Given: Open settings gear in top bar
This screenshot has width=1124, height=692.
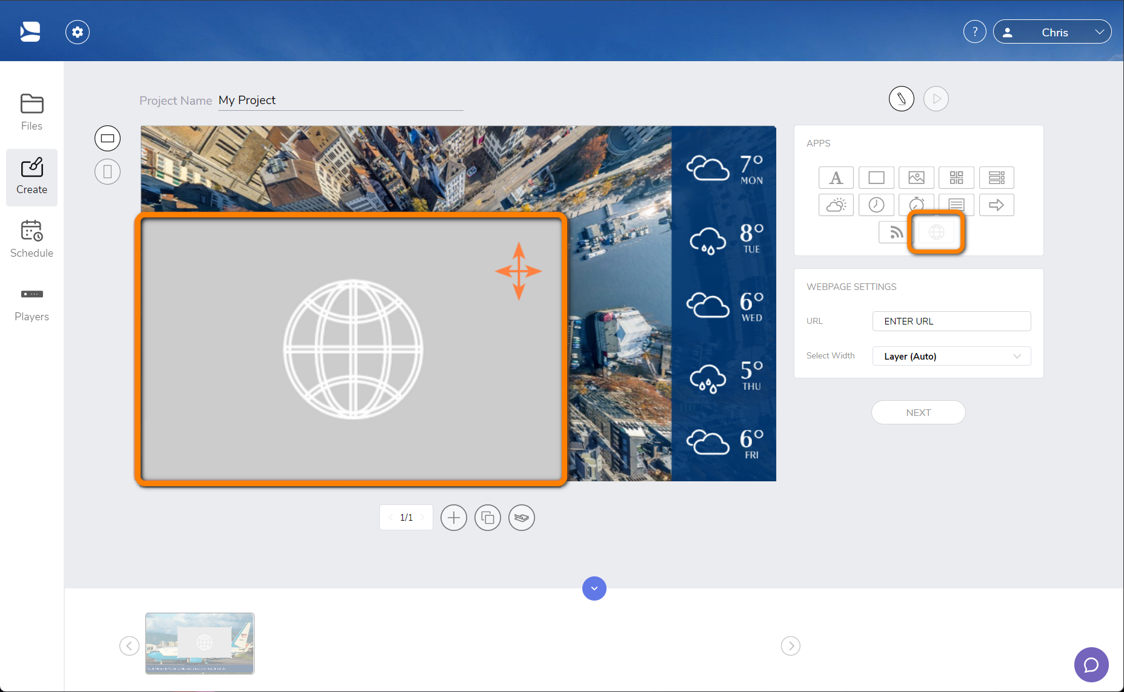Looking at the screenshot, I should 78,32.
